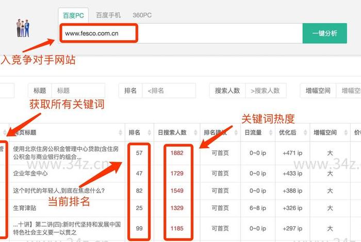Focus the 增幅空间 filter input field
Screen dimensions: 361x242
coord(349,91)
